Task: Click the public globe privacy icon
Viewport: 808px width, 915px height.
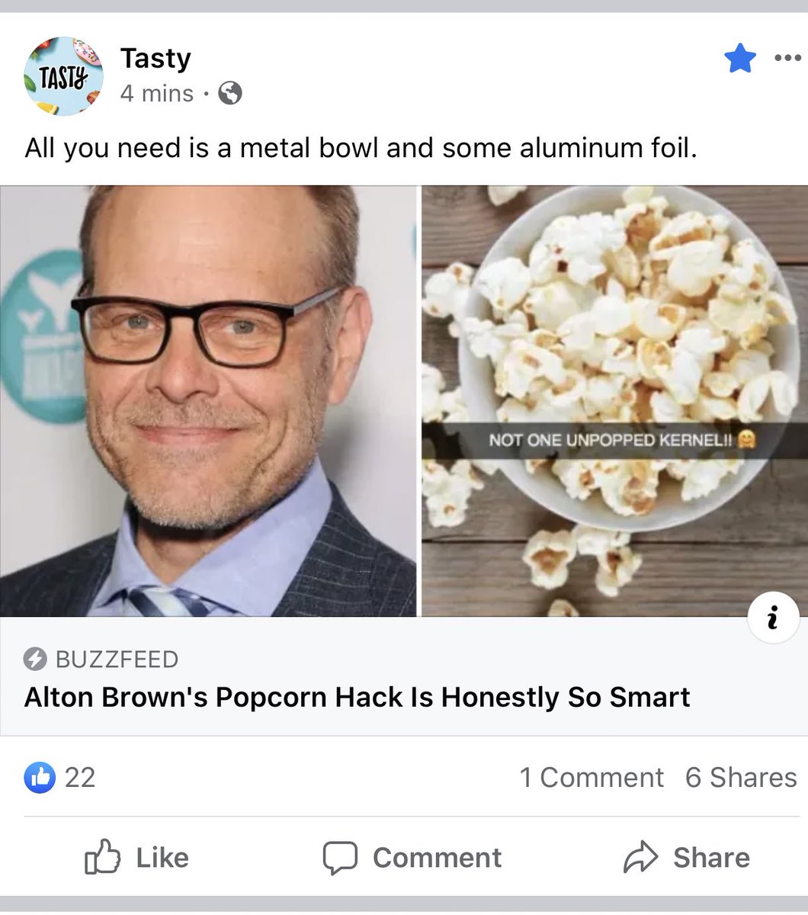Action: pos(230,94)
